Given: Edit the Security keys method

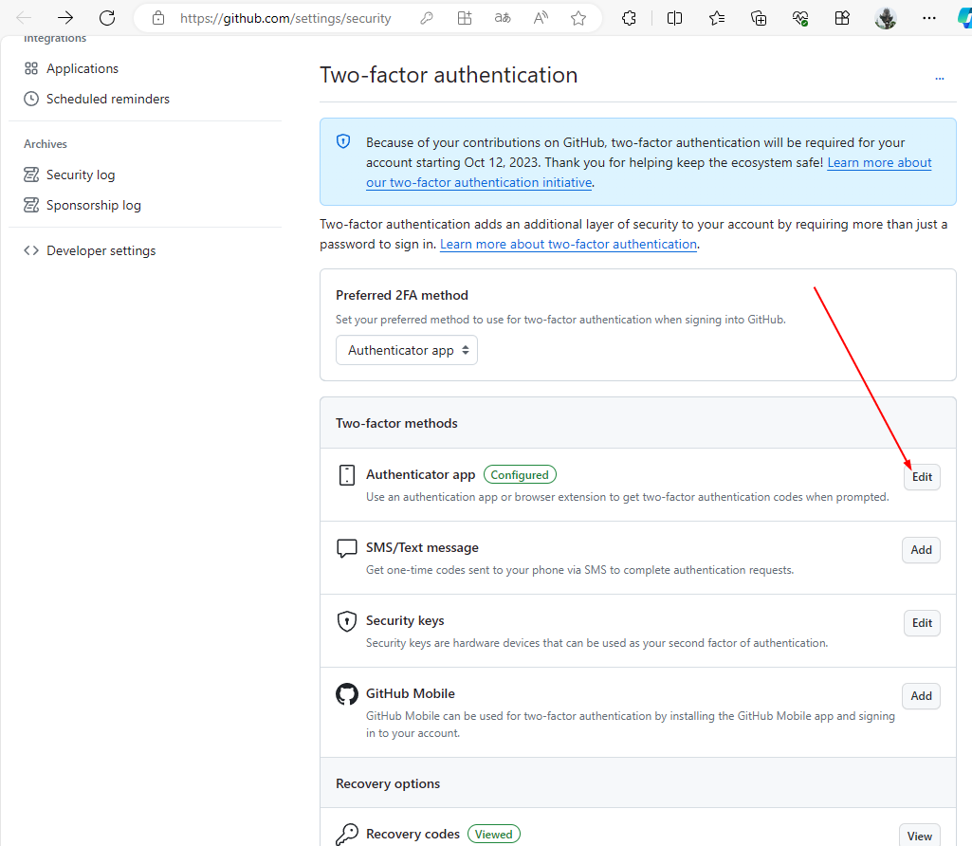Looking at the screenshot, I should (922, 623).
